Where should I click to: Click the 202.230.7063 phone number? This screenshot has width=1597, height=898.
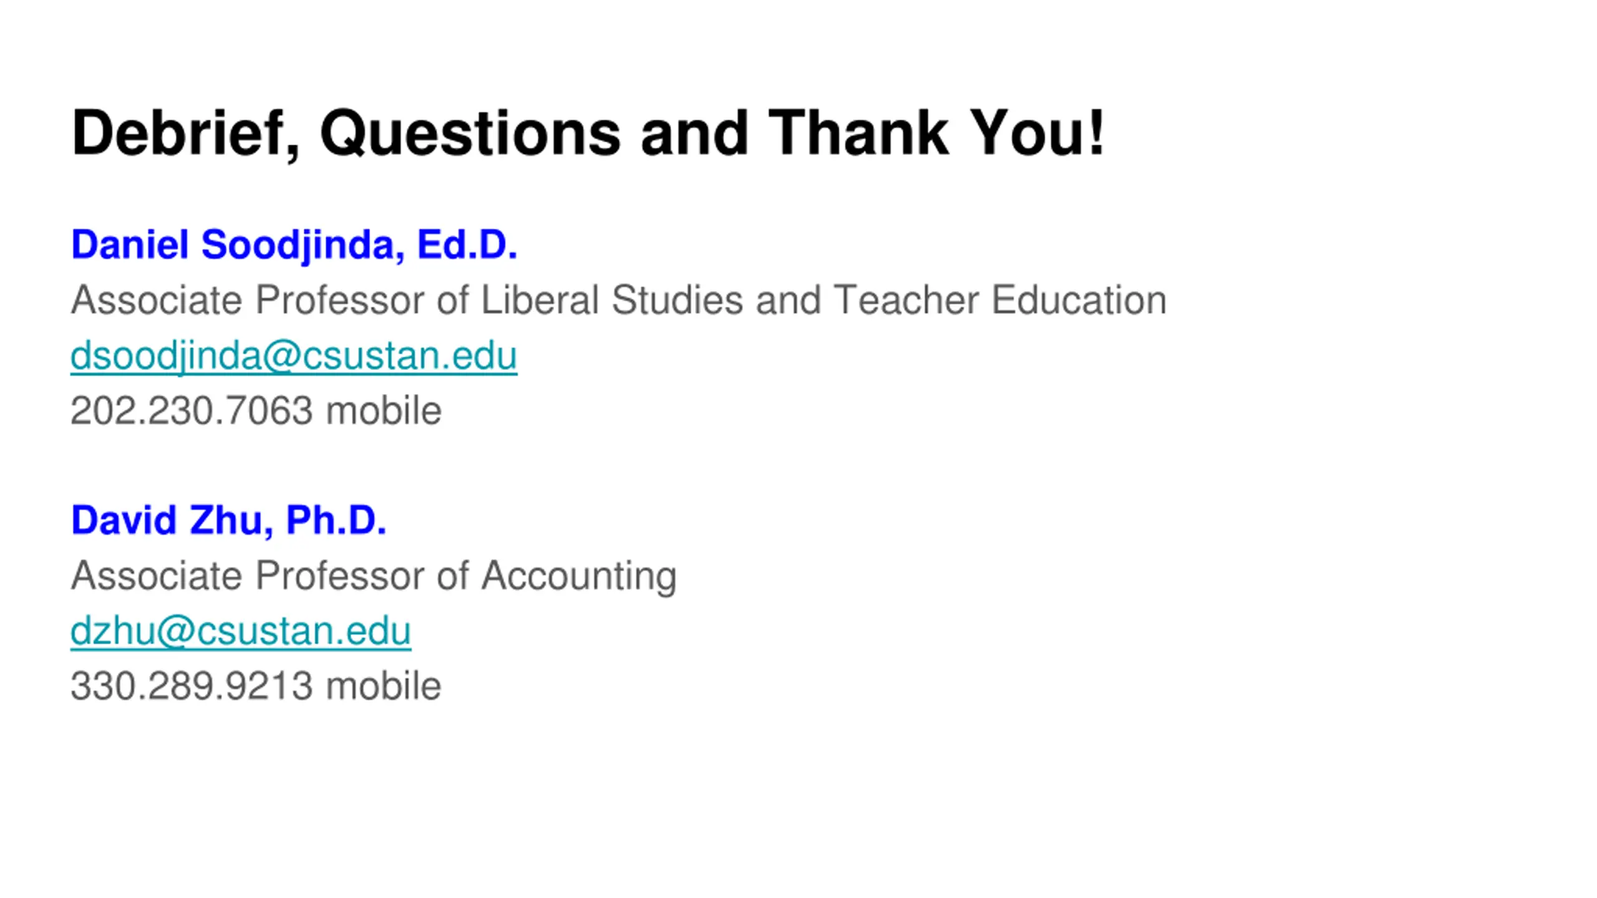click(192, 411)
